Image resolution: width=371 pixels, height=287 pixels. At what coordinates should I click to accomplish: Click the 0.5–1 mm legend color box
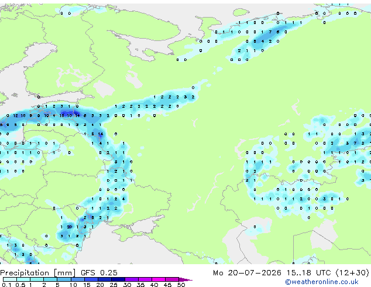(23, 279)
